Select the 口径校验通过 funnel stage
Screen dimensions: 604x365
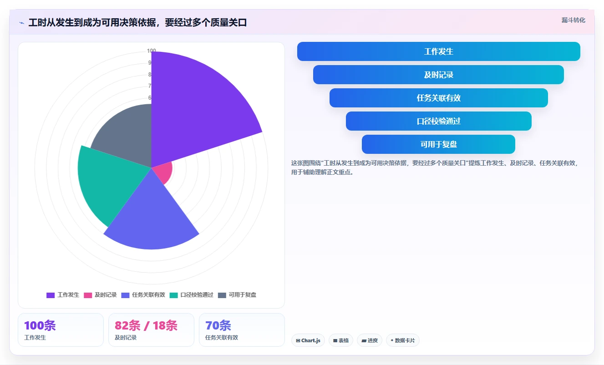click(x=439, y=121)
